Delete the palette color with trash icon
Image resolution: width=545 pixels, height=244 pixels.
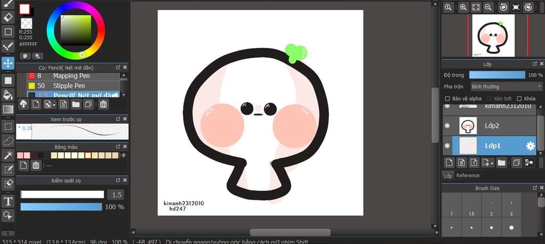(x=36, y=165)
